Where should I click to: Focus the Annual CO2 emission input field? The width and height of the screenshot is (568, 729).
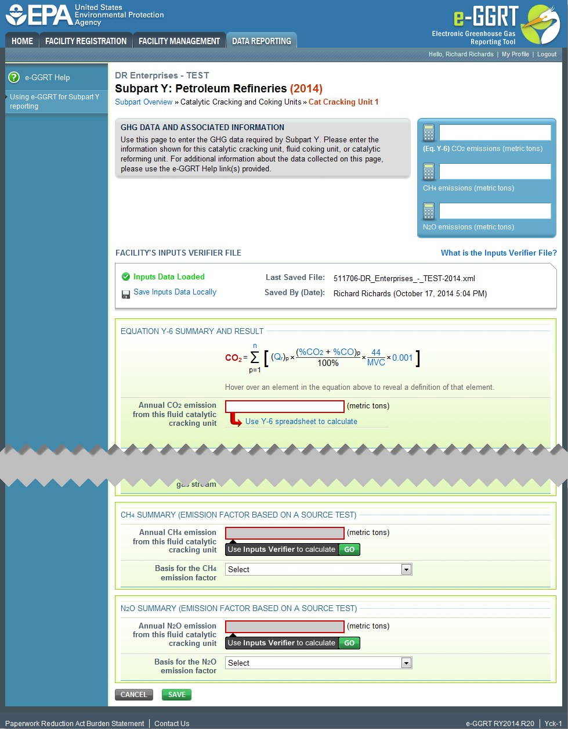tap(285, 407)
